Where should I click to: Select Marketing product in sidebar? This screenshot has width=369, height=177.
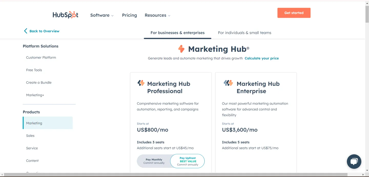[48, 123]
